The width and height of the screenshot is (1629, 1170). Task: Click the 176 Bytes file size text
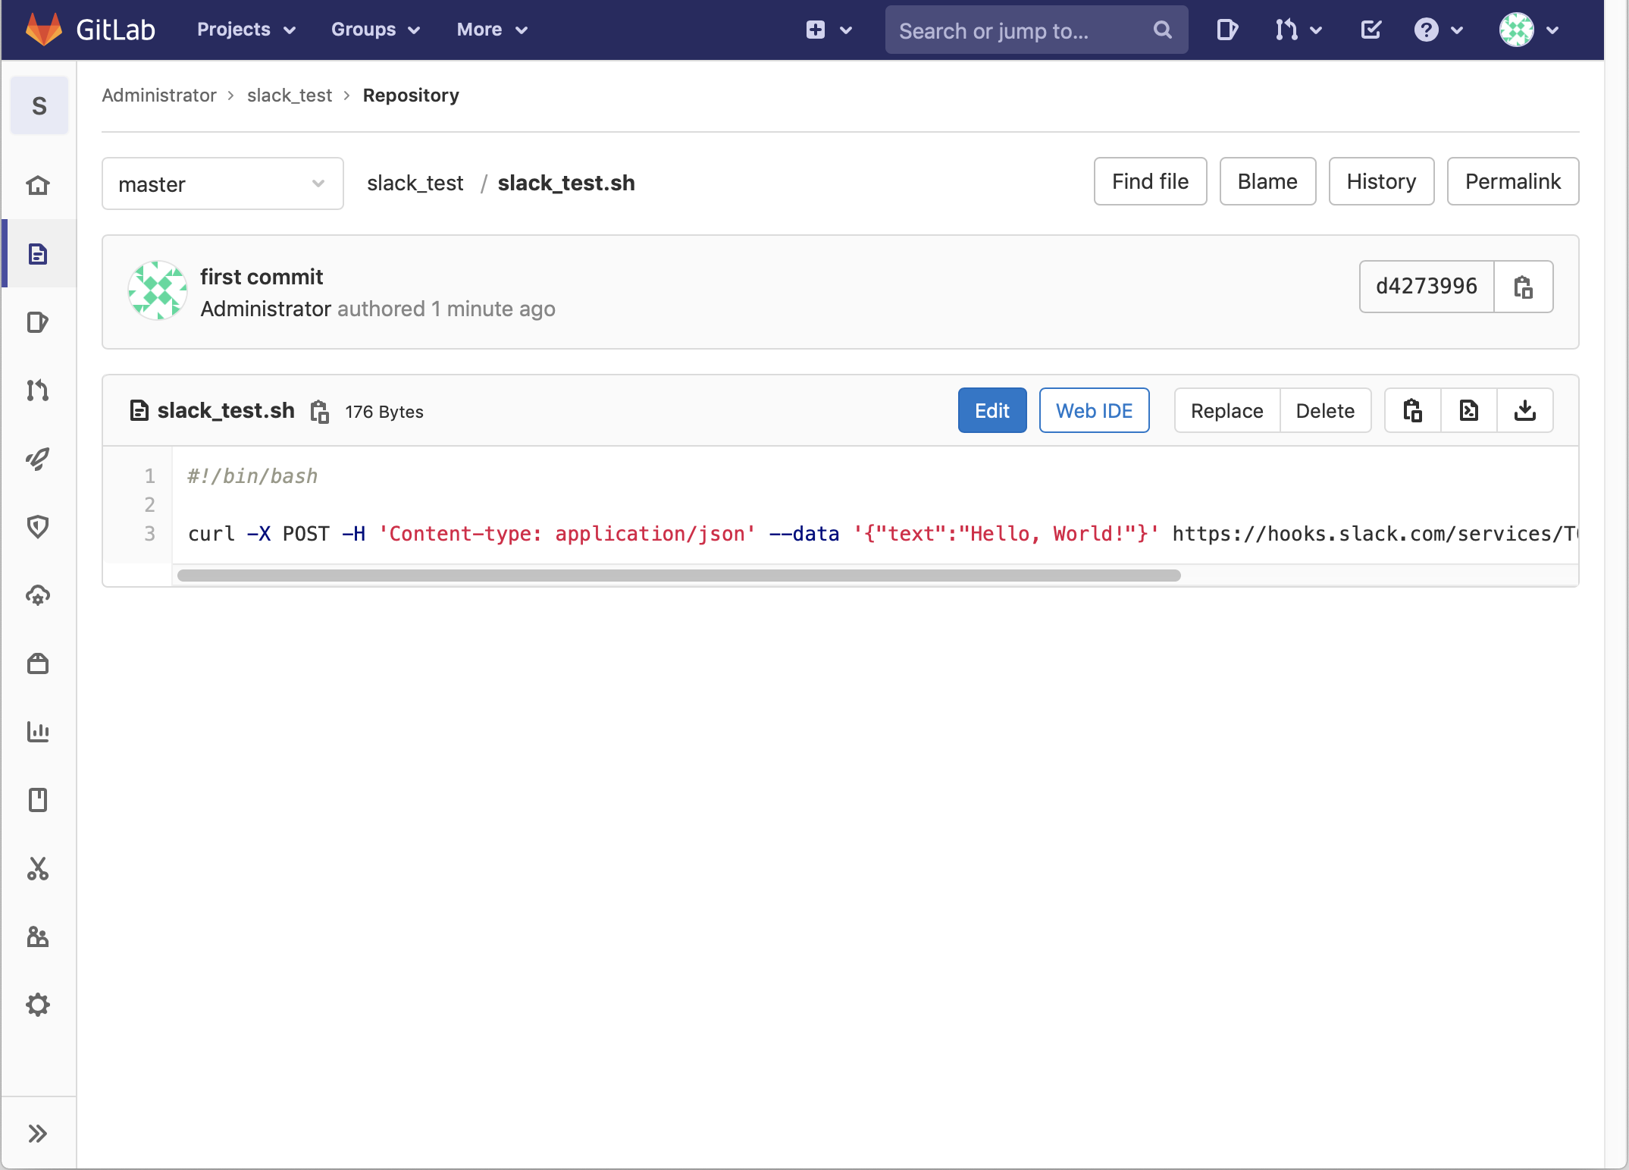pos(384,412)
